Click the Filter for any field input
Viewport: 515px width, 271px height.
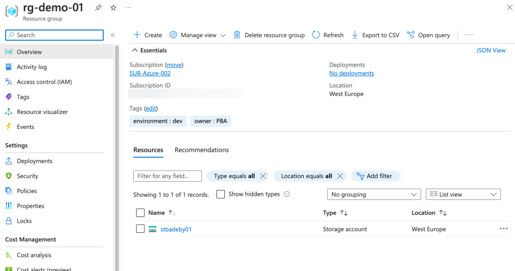167,176
